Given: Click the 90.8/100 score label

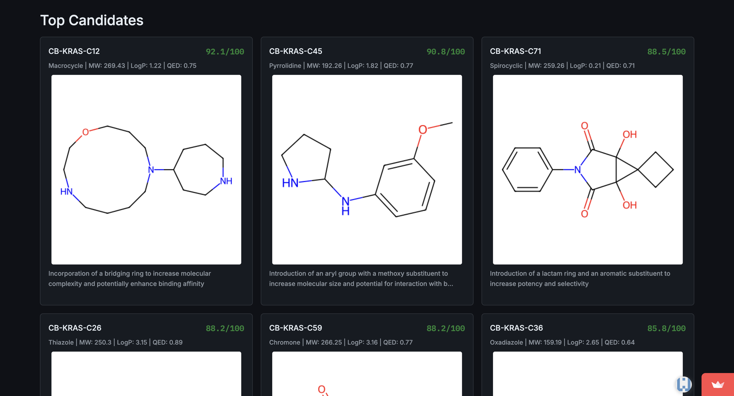Looking at the screenshot, I should [445, 52].
